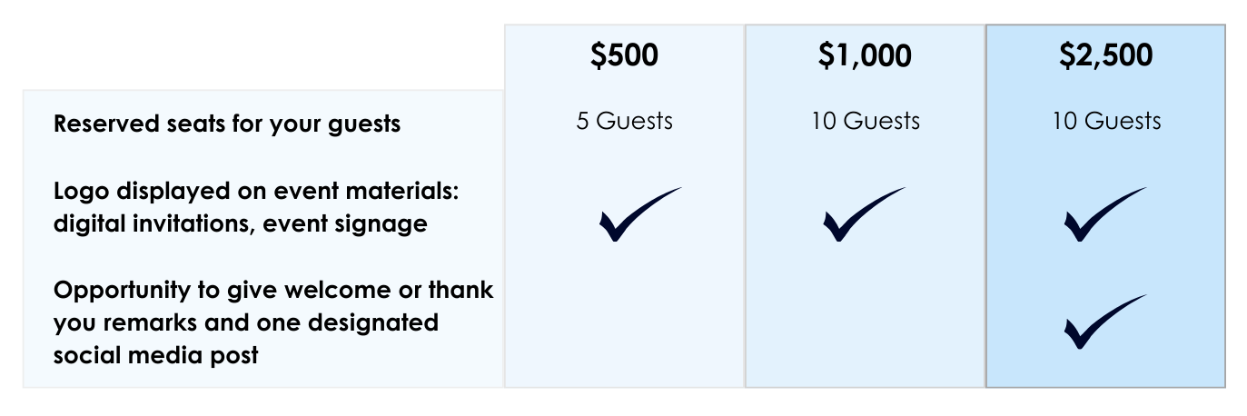Click the remarks checkmark under $2,500
The image size is (1247, 416).
[1103, 322]
